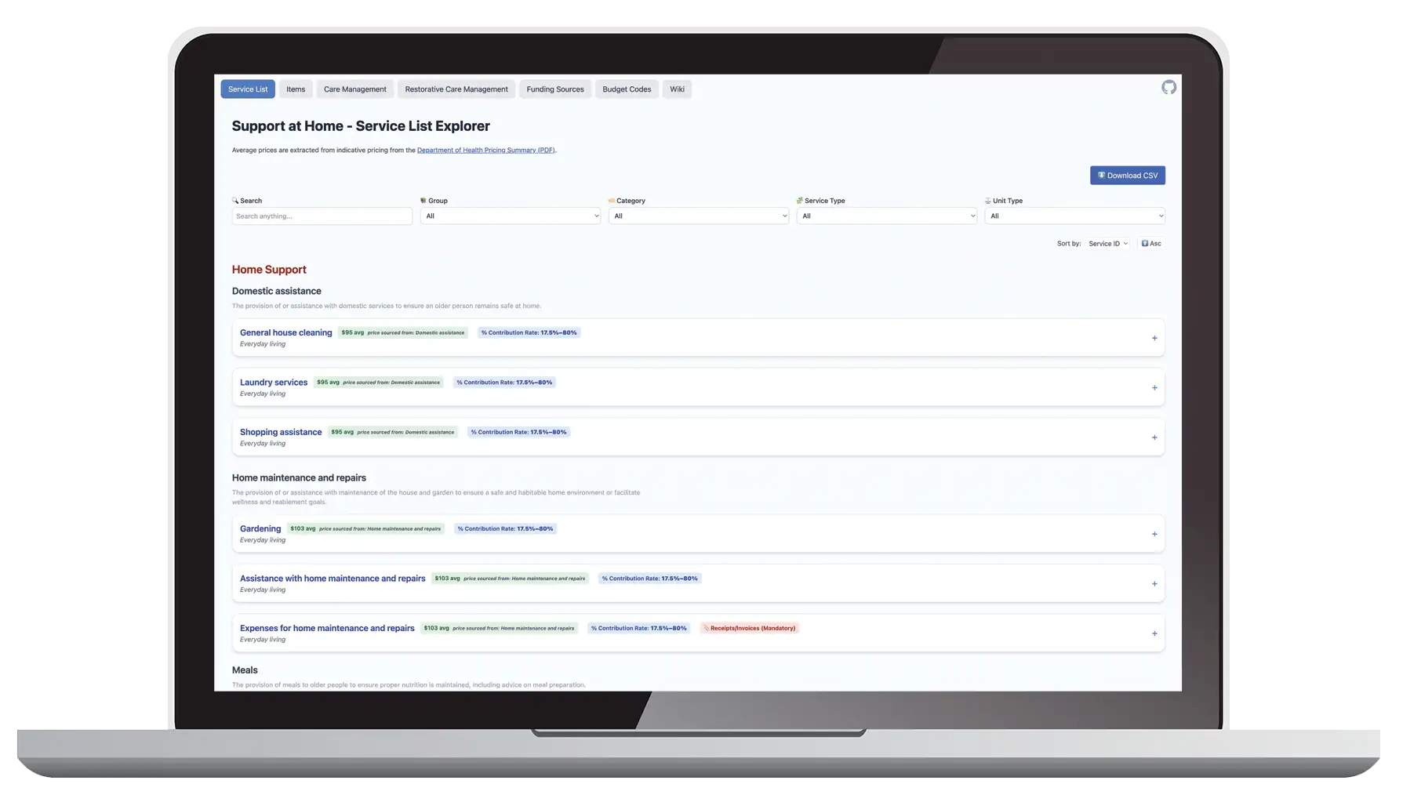Open the Care Management tab
Image resolution: width=1403 pixels, height=802 pixels.
(x=354, y=89)
